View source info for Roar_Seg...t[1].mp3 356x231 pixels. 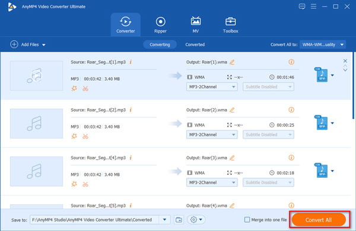(x=131, y=62)
